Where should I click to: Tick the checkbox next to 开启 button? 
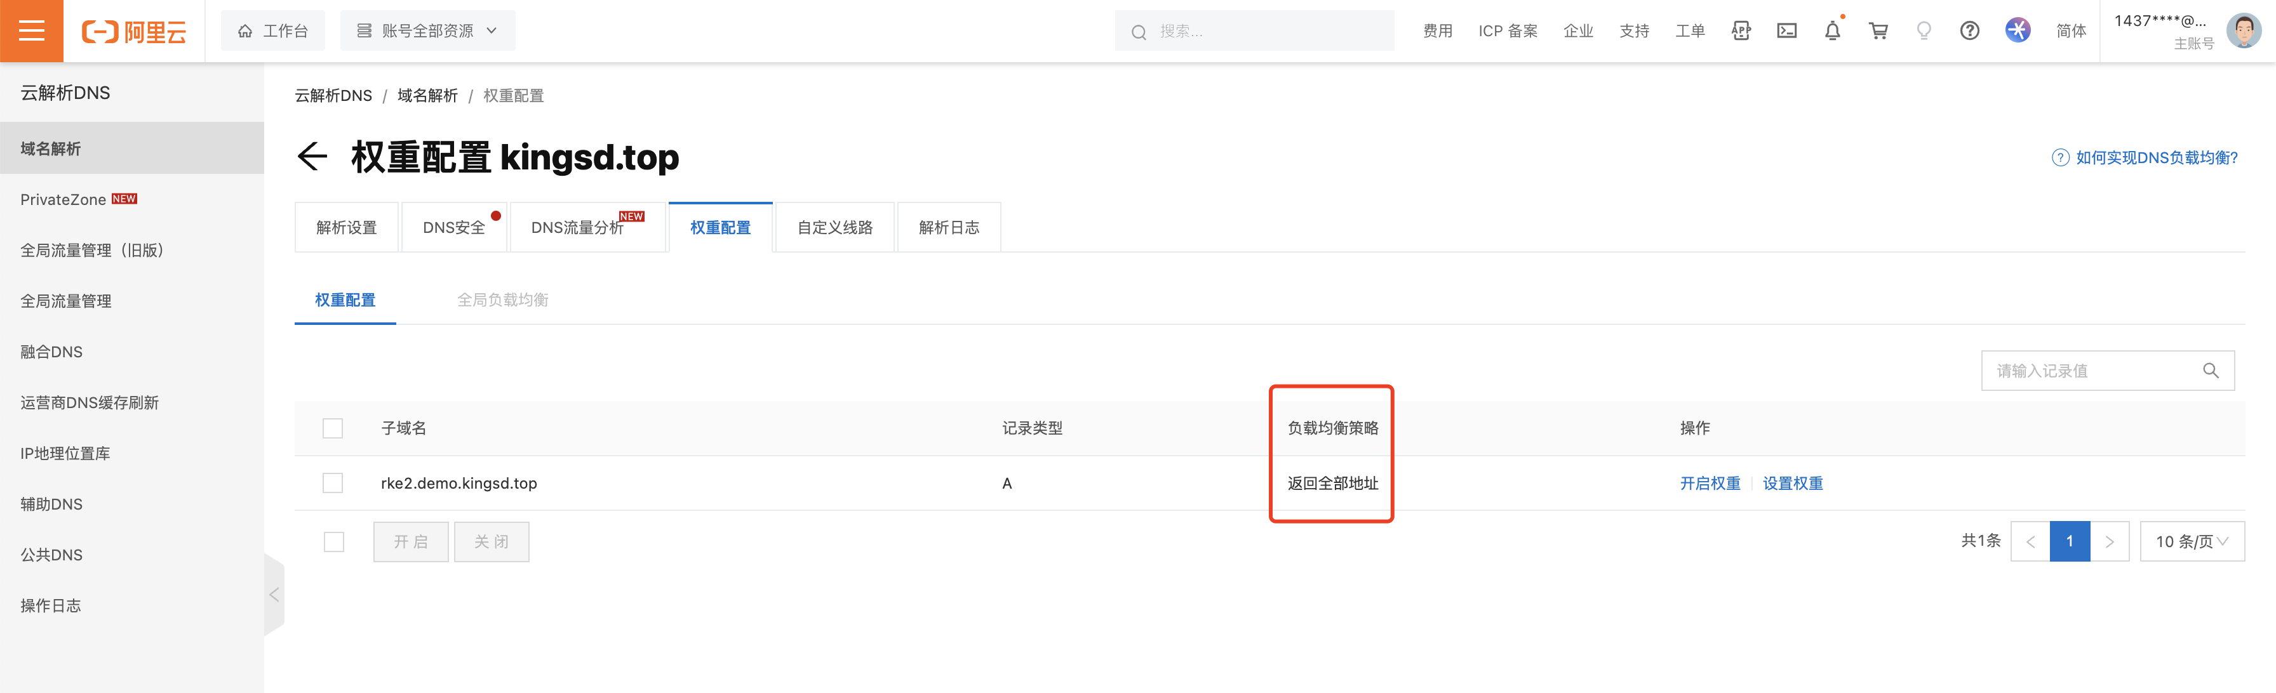[334, 542]
